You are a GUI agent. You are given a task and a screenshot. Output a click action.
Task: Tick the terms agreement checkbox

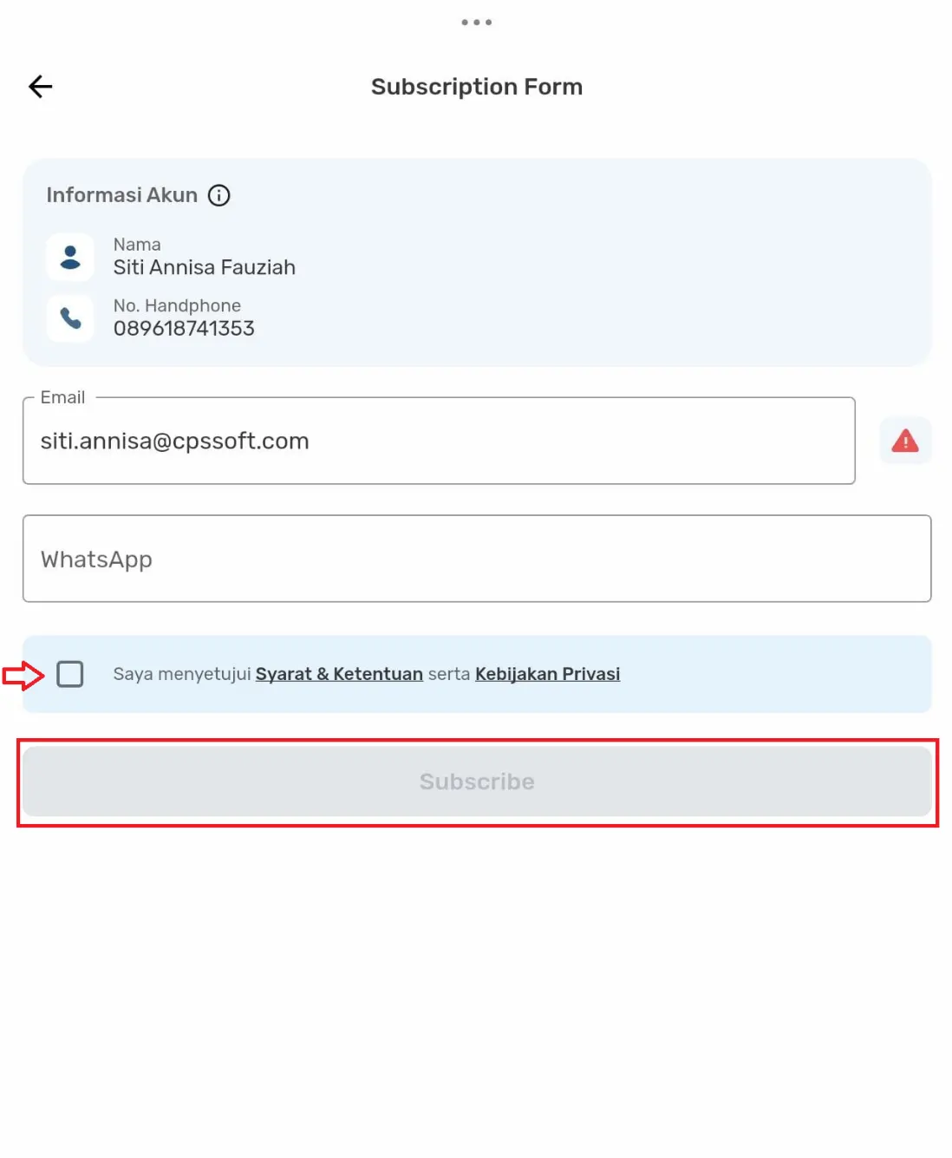(x=70, y=674)
